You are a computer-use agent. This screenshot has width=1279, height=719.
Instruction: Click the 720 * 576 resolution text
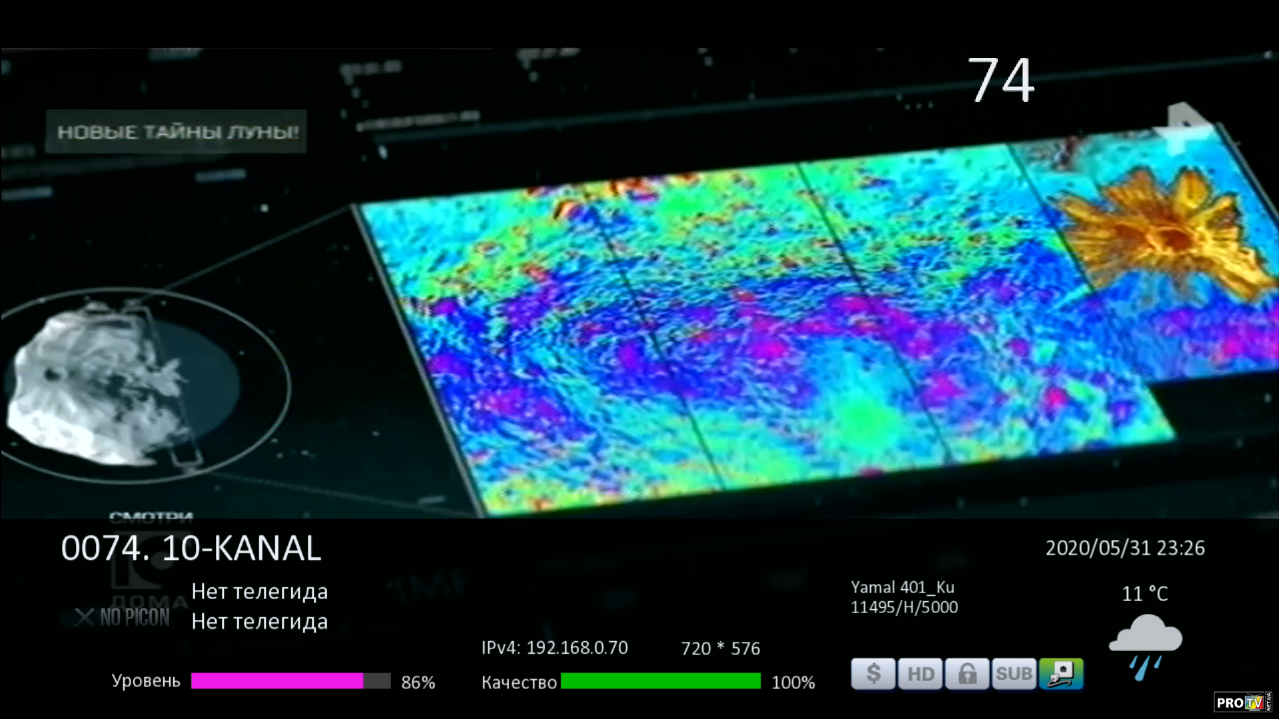(720, 648)
